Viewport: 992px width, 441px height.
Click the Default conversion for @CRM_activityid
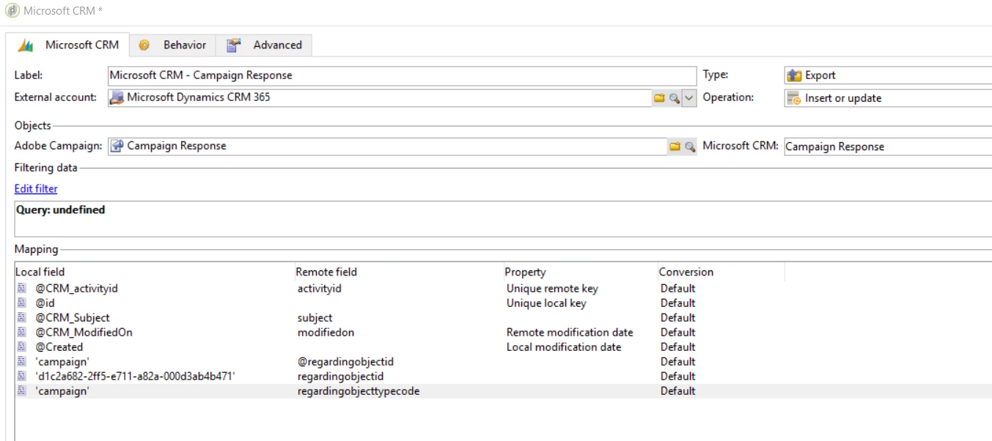(677, 289)
